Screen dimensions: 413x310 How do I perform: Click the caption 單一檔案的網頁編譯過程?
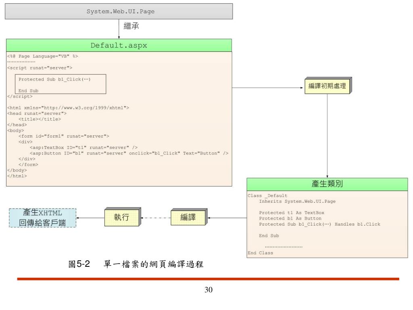point(154,264)
